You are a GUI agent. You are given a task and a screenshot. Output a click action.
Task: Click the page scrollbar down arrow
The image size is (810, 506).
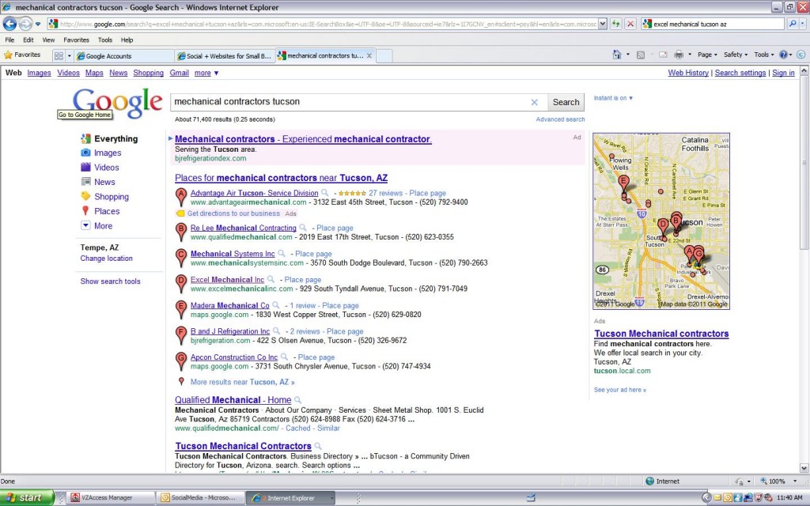coord(804,468)
